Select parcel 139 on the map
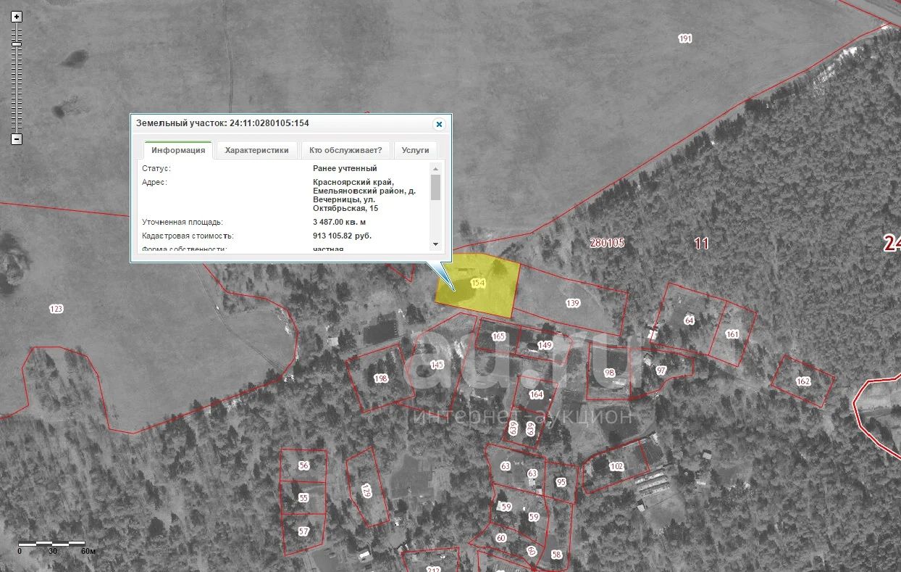 (573, 304)
